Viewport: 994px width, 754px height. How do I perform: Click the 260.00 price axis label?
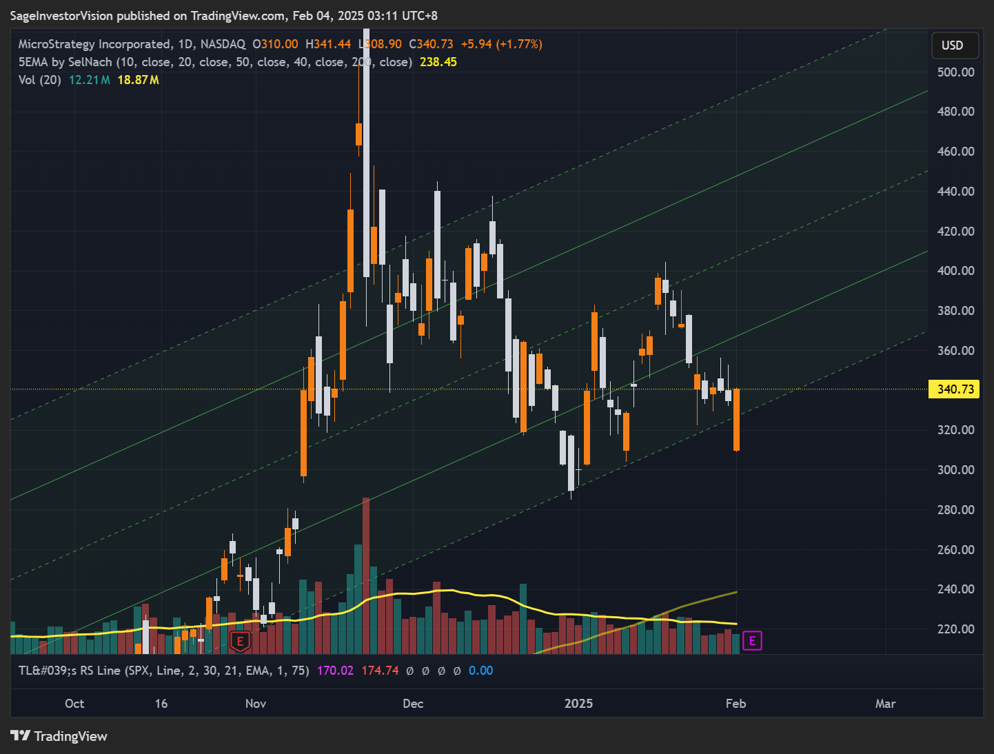pyautogui.click(x=955, y=550)
